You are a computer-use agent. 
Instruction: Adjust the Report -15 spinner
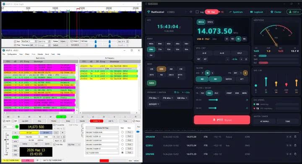(64, 141)
